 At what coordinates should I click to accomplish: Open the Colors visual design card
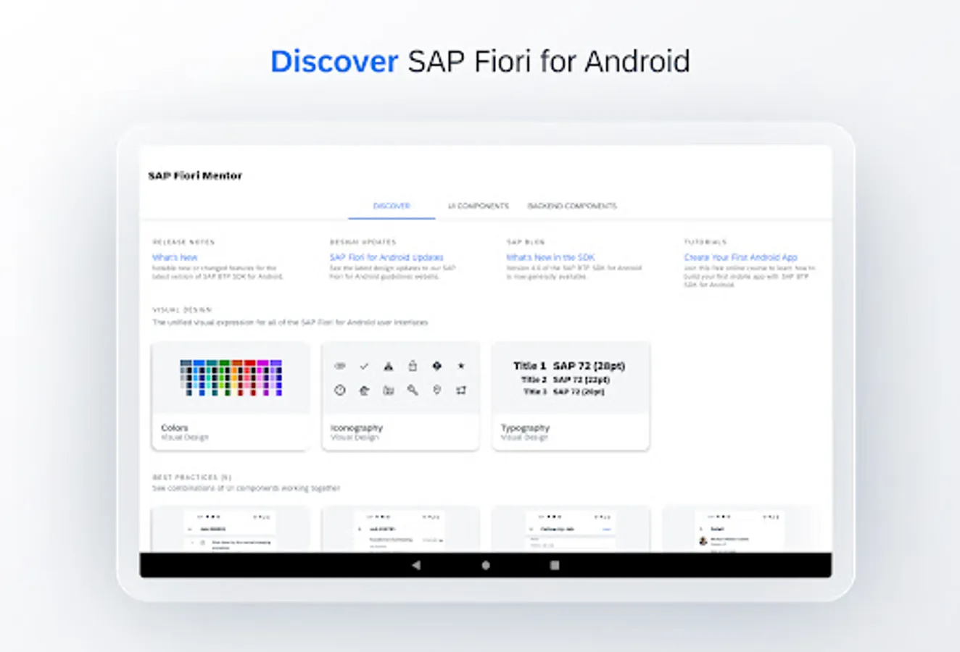tap(231, 396)
